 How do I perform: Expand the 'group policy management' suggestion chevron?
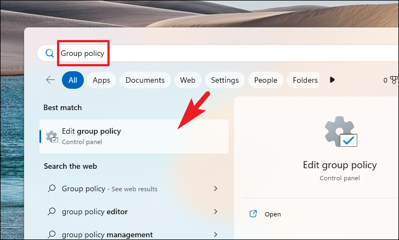pos(215,235)
